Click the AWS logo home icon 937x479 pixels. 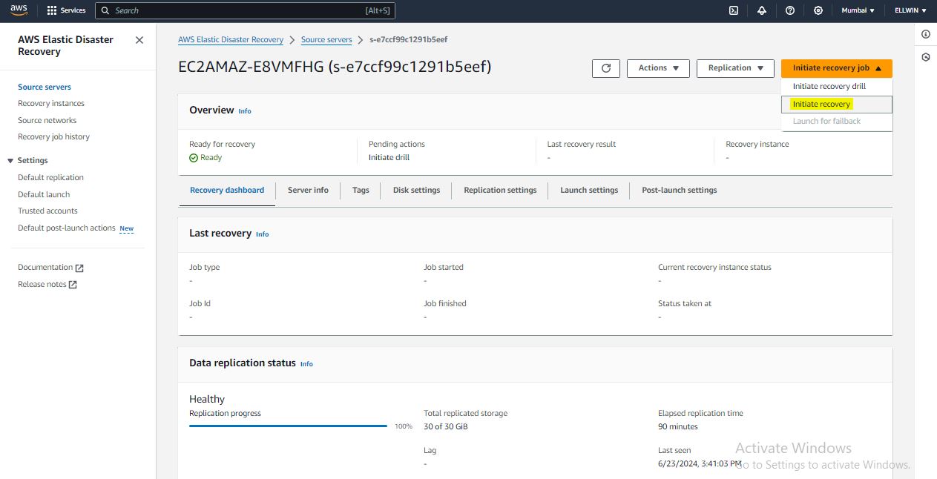point(19,10)
